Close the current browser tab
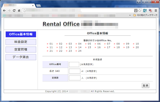 pos(33,6)
